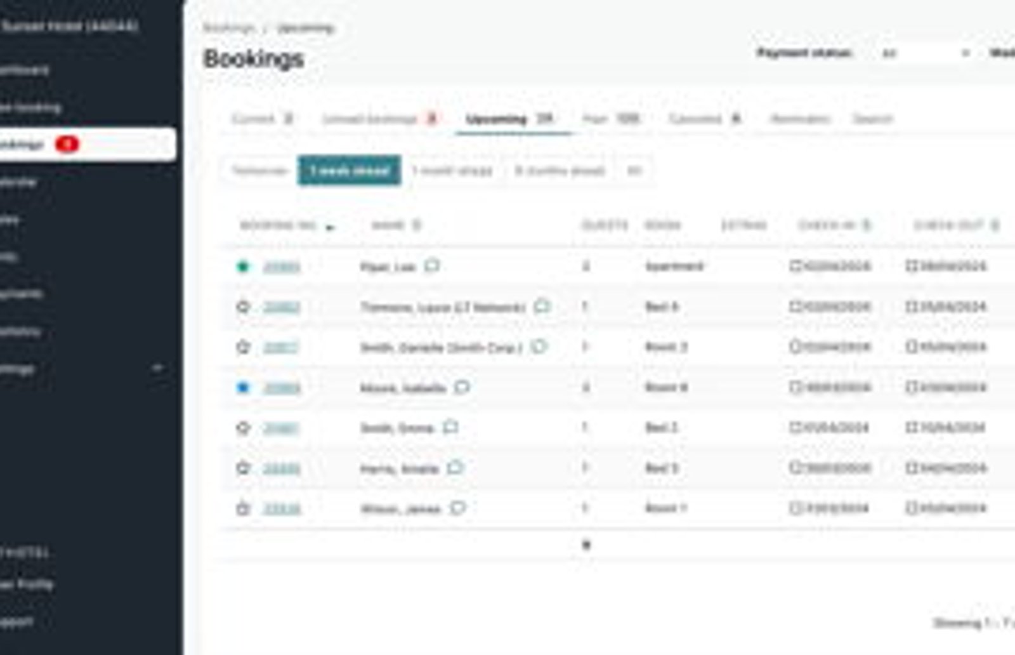Open the Reminders tab
The height and width of the screenshot is (655, 1015).
click(x=800, y=119)
